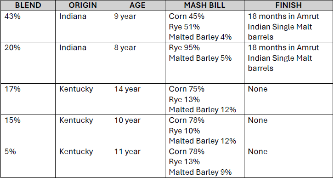Click the 11 year age cell
334x178 pixels.
pyautogui.click(x=138, y=162)
